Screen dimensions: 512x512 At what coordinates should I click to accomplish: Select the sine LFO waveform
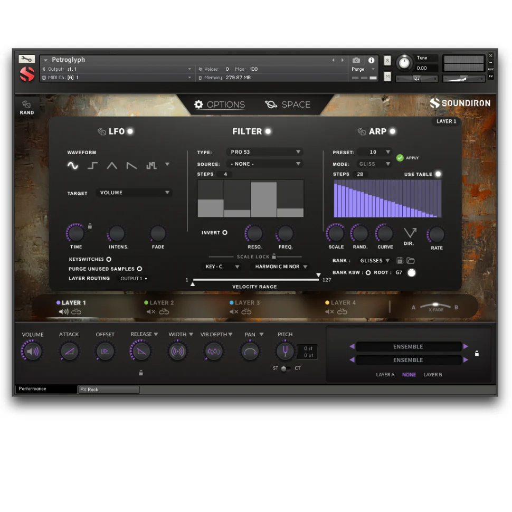click(73, 166)
